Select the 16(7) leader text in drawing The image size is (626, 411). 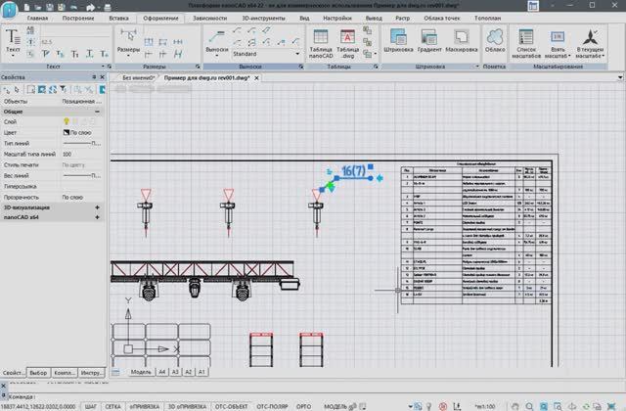point(353,171)
